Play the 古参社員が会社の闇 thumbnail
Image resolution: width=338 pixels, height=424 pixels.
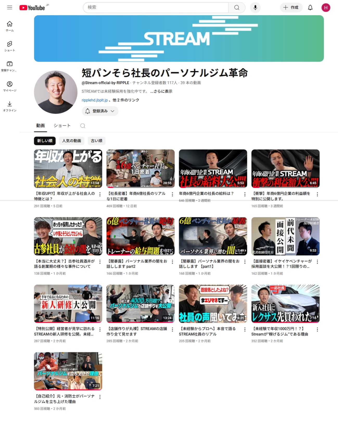pyautogui.click(x=68, y=236)
